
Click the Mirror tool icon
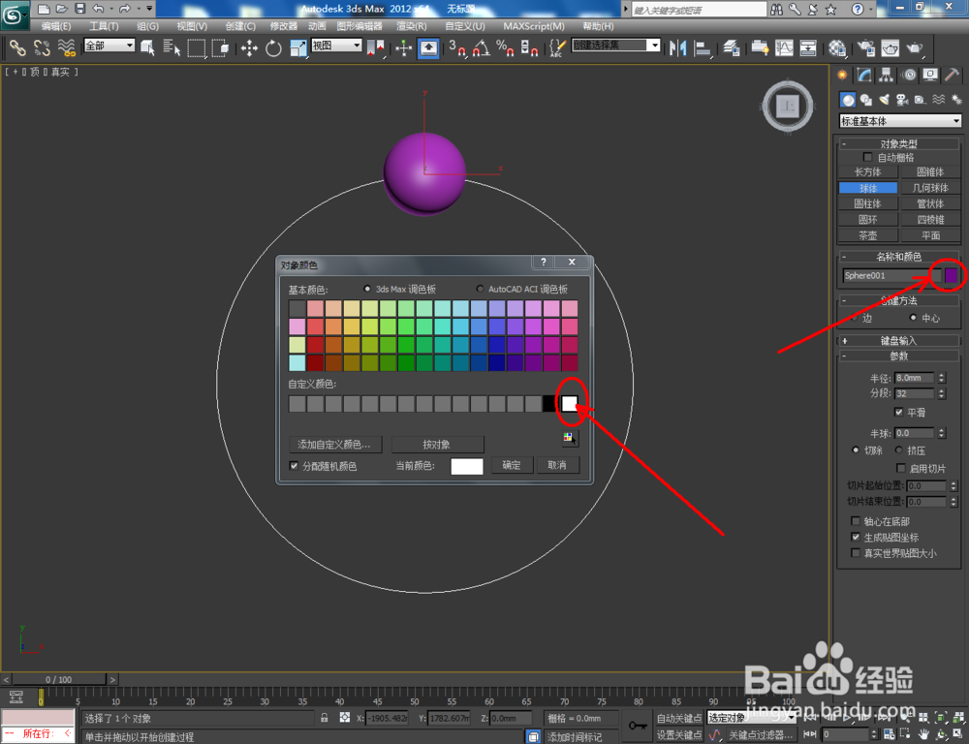678,47
